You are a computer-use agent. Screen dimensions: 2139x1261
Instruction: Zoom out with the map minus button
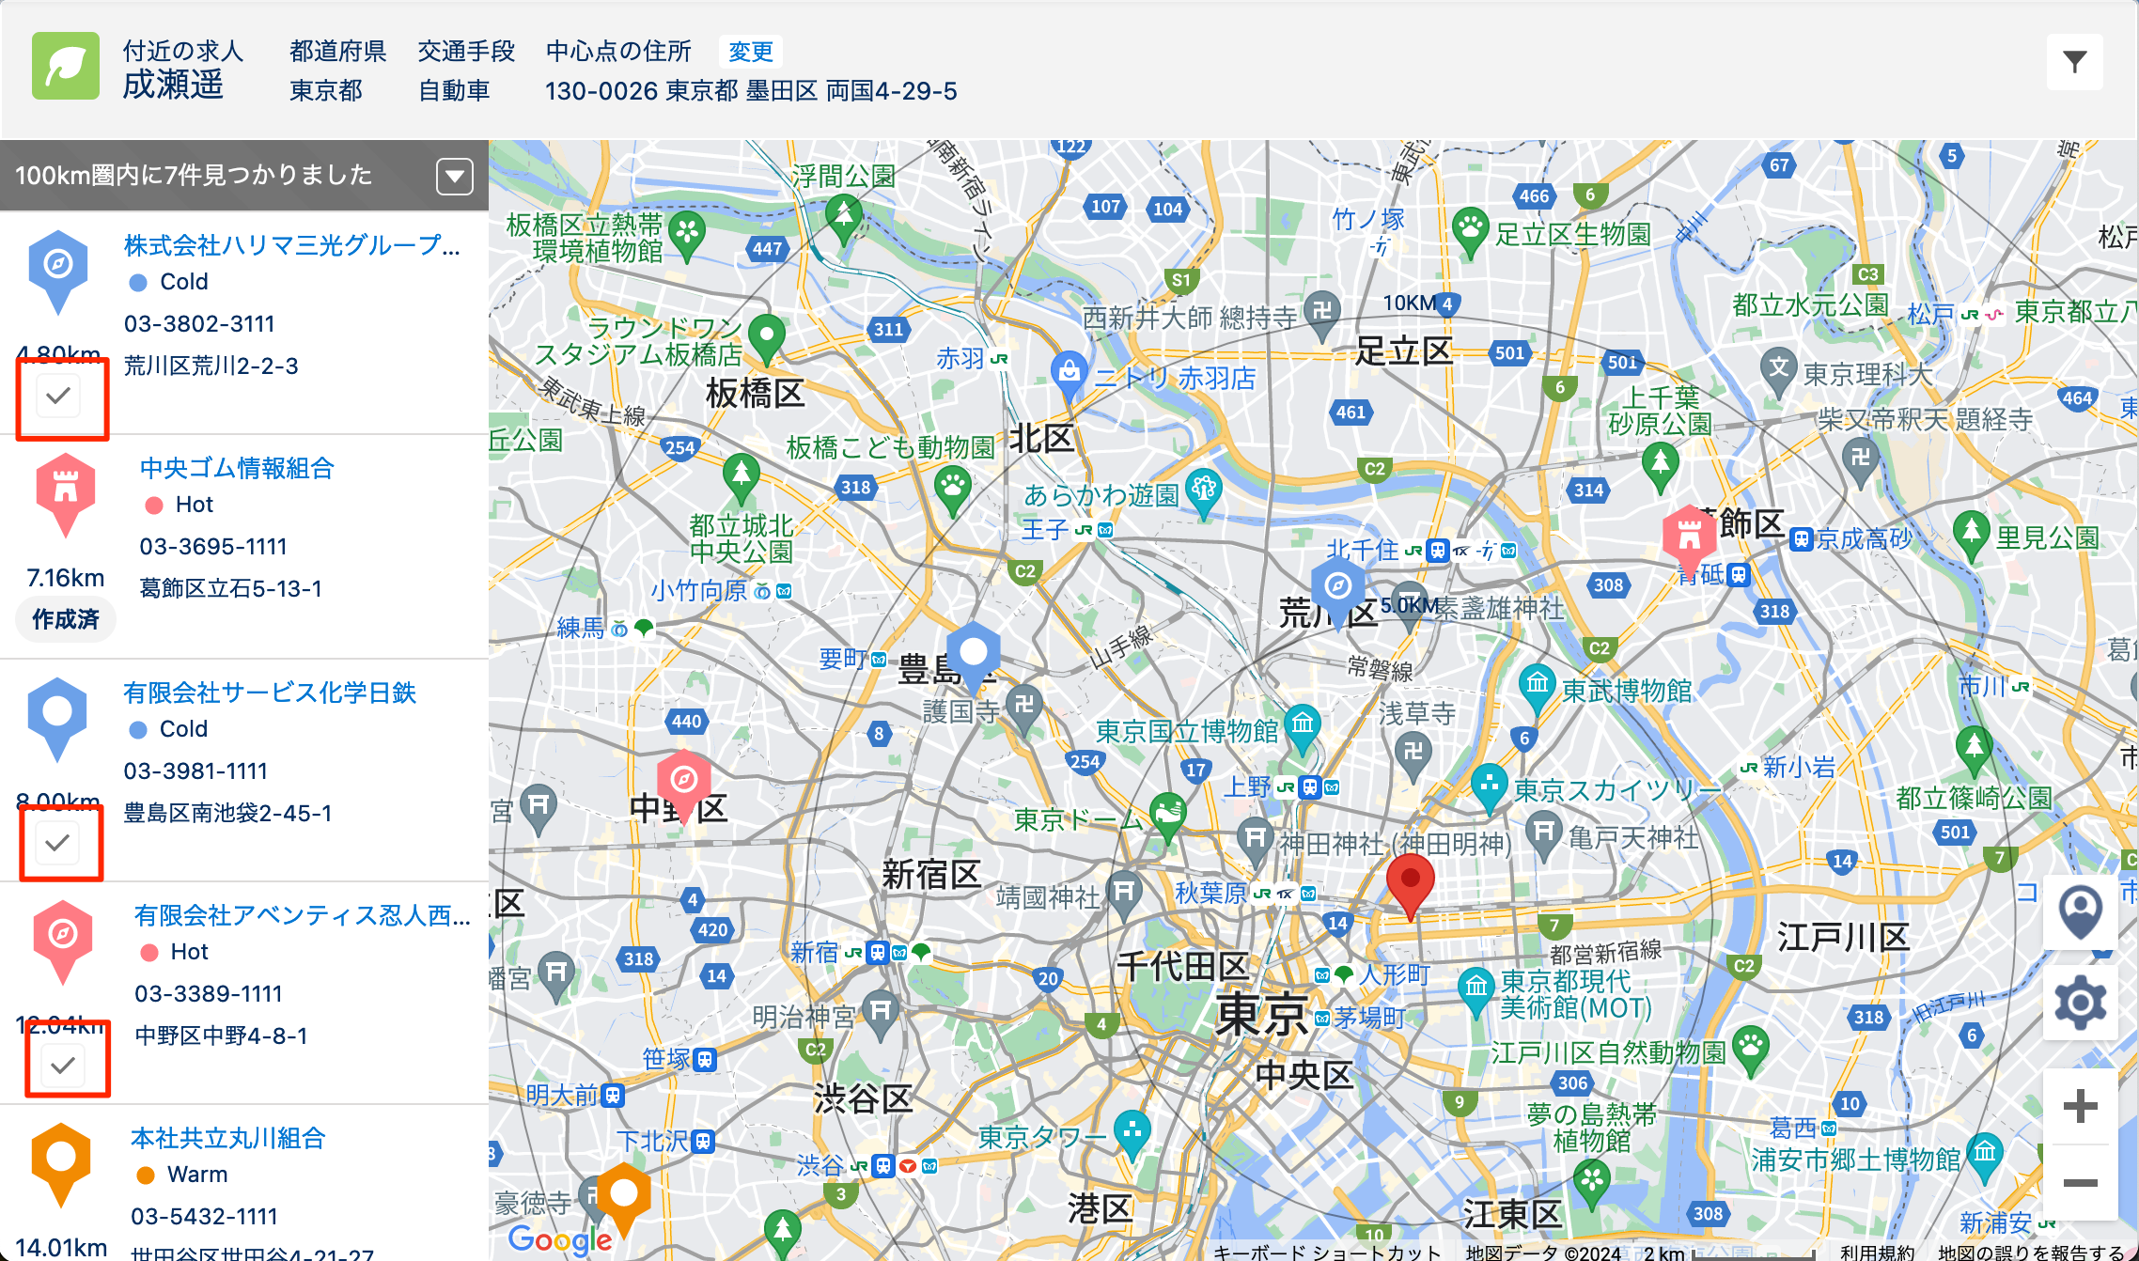[2081, 1182]
